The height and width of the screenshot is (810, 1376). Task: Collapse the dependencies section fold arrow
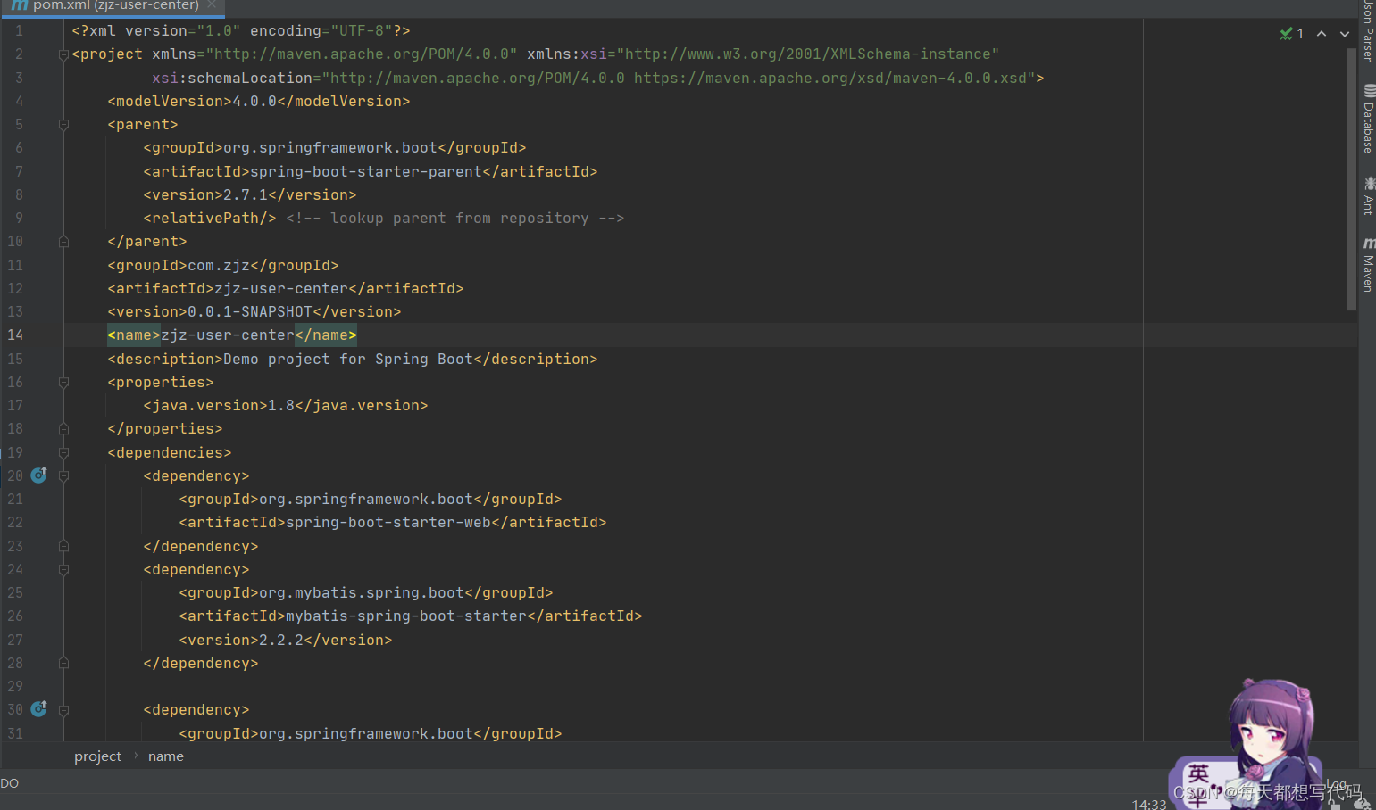point(63,452)
